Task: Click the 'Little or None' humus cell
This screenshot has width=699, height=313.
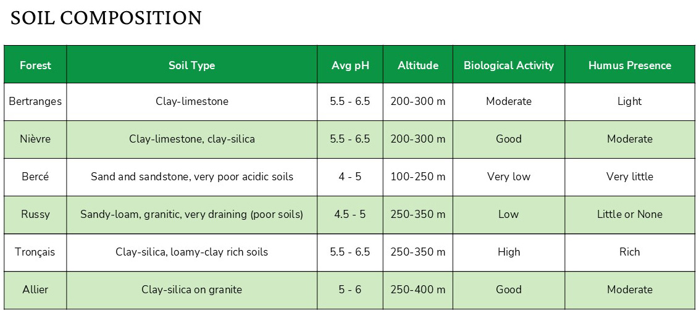Action: [629, 214]
